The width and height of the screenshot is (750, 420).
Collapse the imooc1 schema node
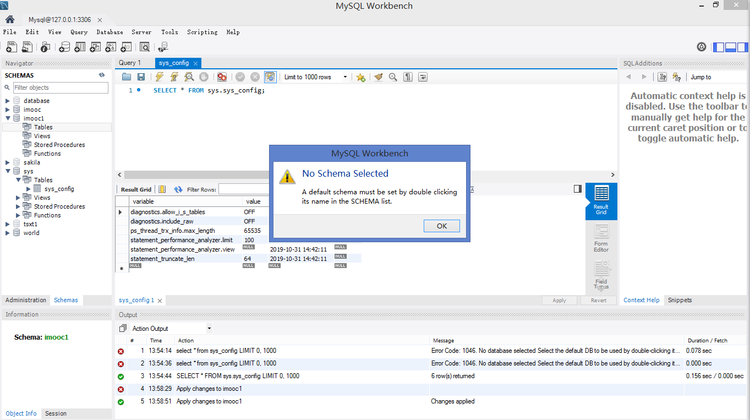[x=8, y=118]
